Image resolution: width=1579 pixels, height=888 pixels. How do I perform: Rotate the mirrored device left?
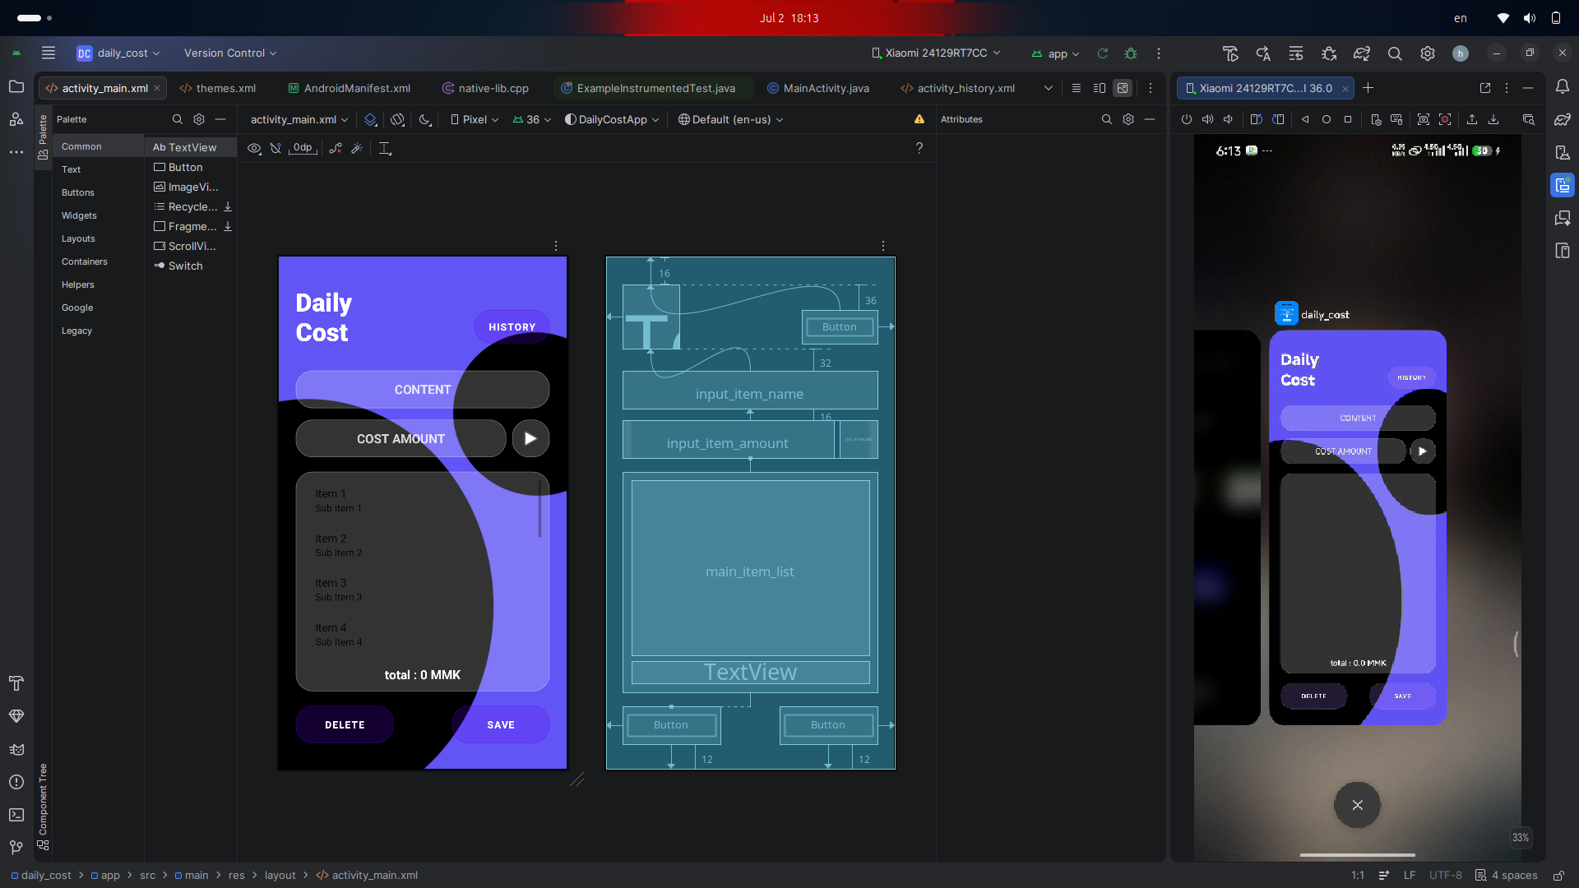[1257, 119]
